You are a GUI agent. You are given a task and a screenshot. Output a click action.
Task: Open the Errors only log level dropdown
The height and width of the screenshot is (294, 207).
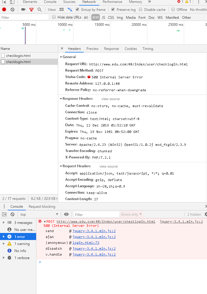131,214
